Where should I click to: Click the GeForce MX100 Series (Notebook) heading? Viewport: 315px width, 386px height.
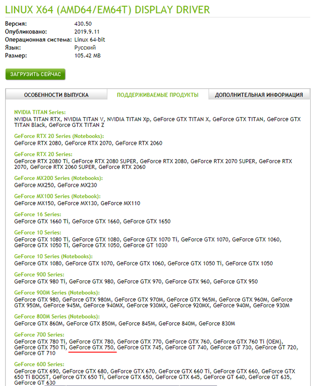[x=57, y=196]
